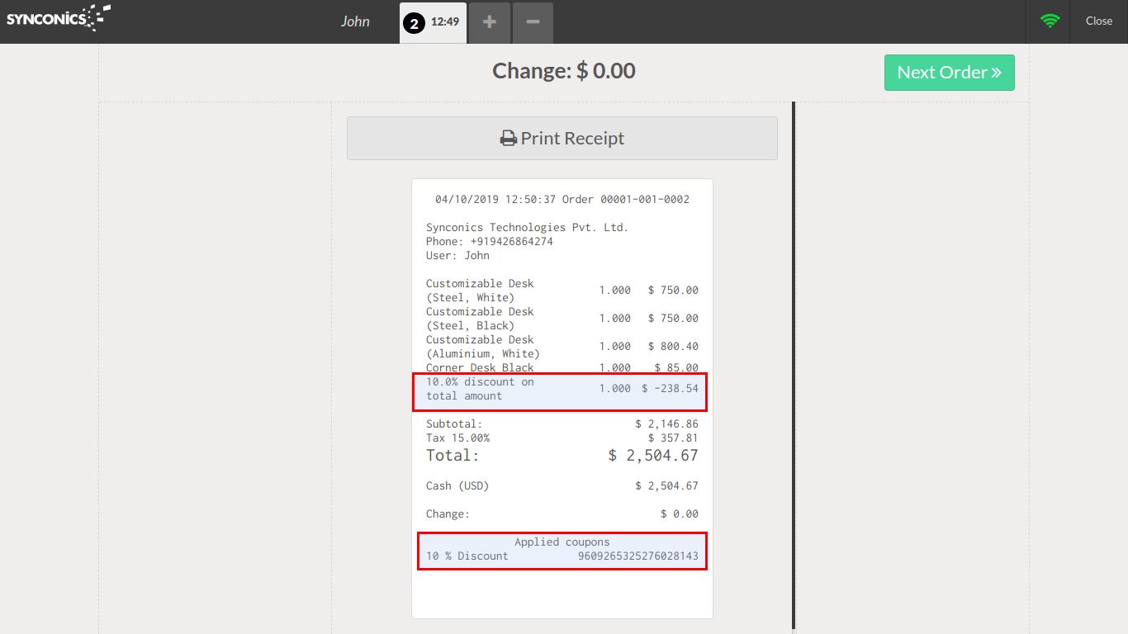
Task: Click the order number line on receipt
Action: (x=562, y=200)
